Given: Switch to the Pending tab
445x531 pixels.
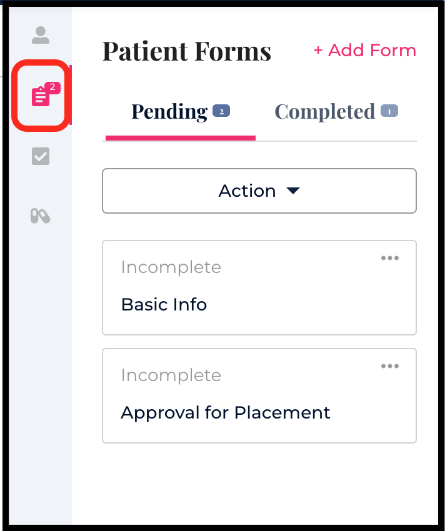Looking at the screenshot, I should (169, 112).
